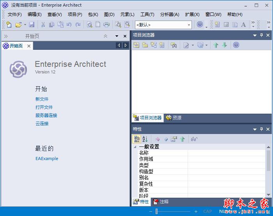Switch to the 项目浏览器 bottom tab
The width and height of the screenshot is (273, 216).
[x=148, y=118]
